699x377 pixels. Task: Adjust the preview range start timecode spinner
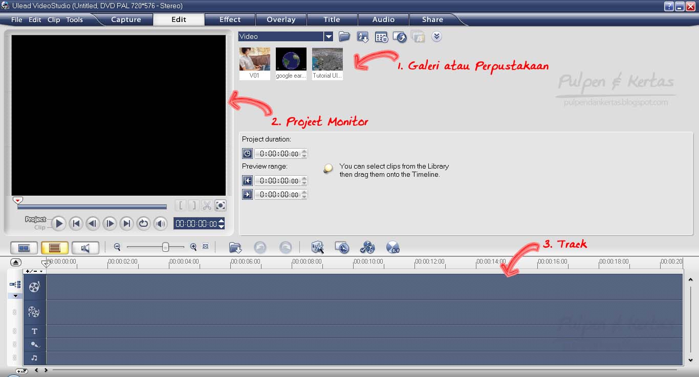coord(304,180)
